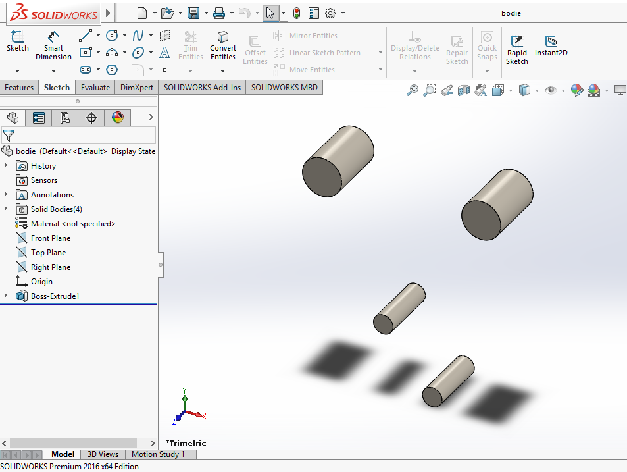
Task: Open the ConfigurationManager tab
Action: pos(64,118)
